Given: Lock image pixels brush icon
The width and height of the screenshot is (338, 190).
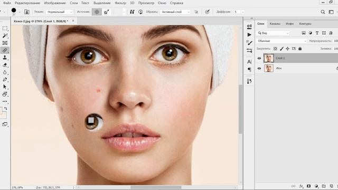Looking at the screenshot, I should click(x=281, y=49).
